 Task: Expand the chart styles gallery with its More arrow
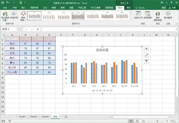pos(131,19)
